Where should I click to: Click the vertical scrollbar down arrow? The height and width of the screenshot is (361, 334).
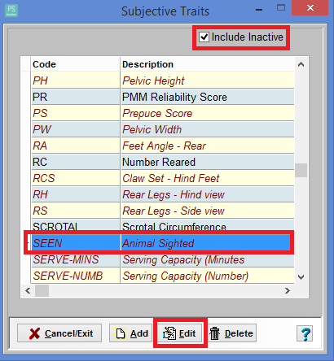click(x=301, y=277)
